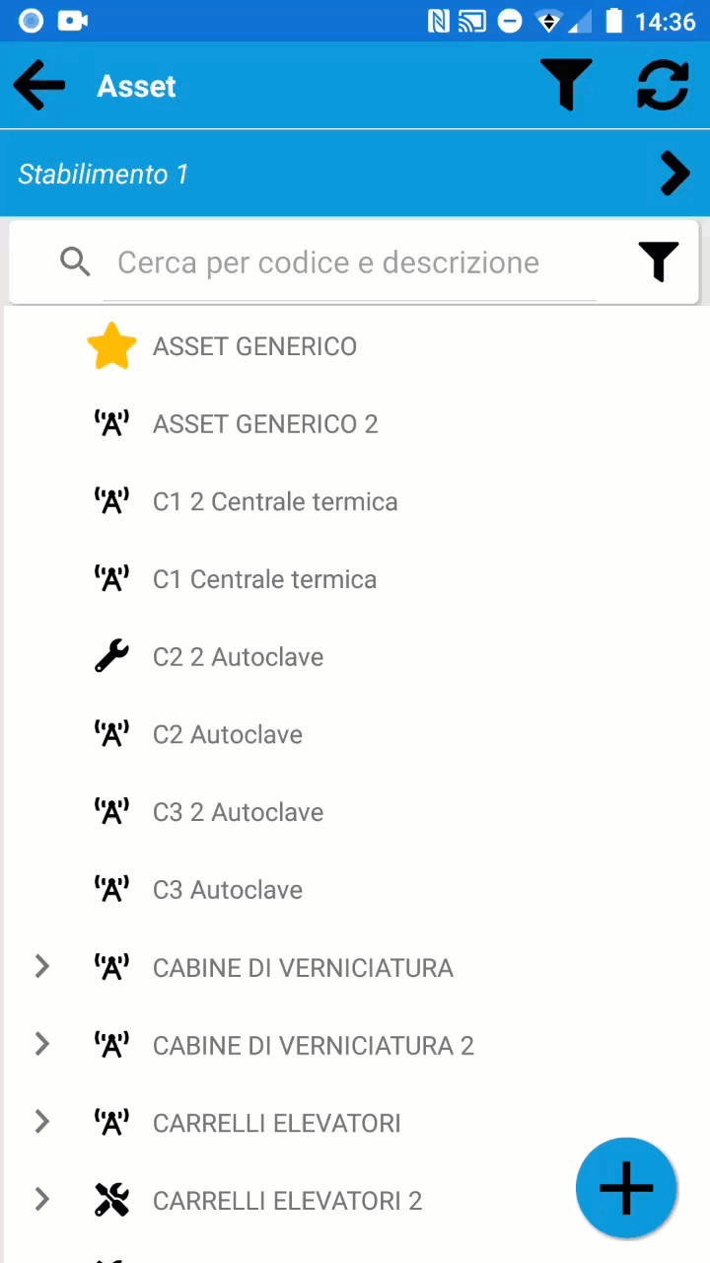Tap the star icon beside ASSET GENERICO
Image resolution: width=710 pixels, height=1263 pixels.
point(111,346)
